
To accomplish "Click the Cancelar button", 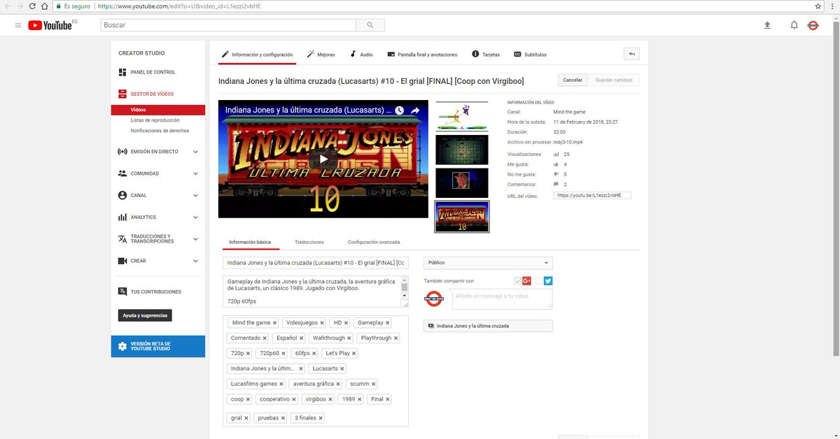I will point(573,80).
